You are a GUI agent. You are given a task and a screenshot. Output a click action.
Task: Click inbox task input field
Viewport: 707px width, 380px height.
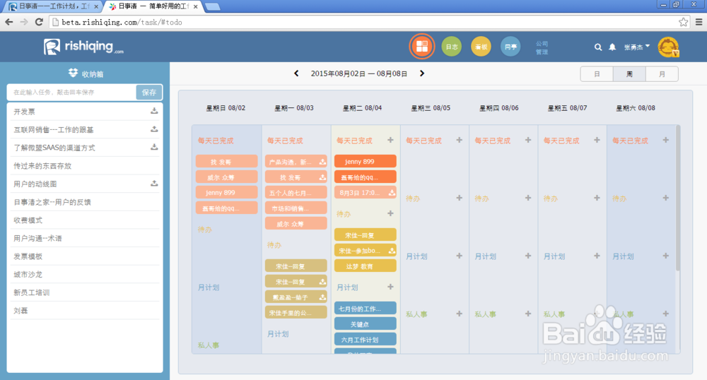[x=72, y=93]
